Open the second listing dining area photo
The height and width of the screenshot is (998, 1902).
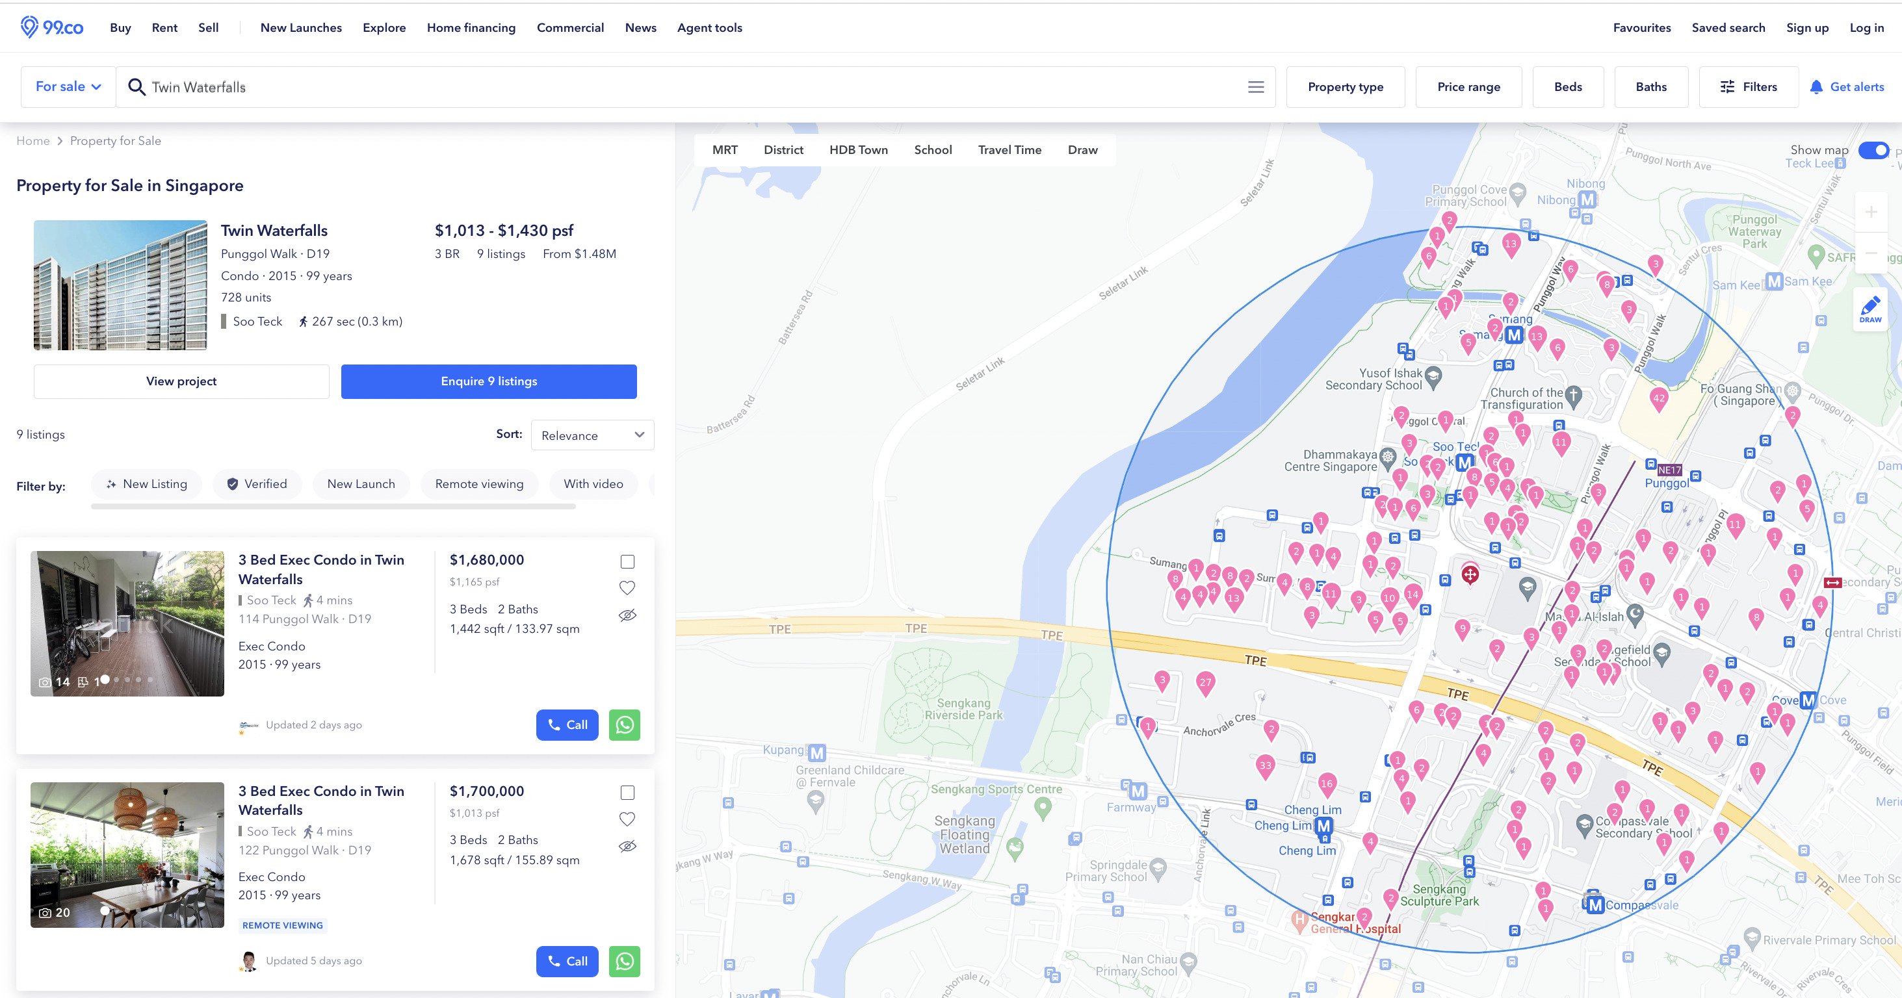127,855
